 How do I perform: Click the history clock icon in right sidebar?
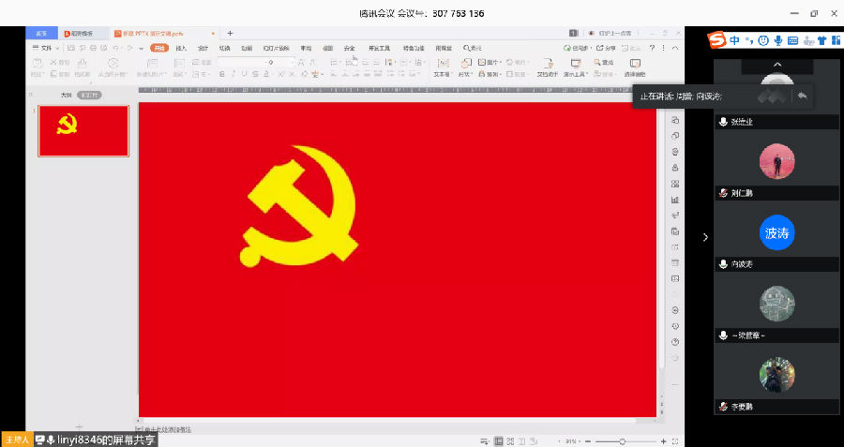pos(675,326)
